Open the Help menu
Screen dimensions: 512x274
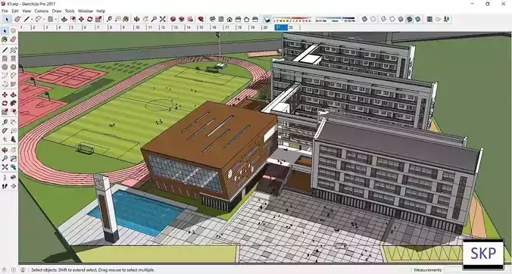[x=101, y=11]
